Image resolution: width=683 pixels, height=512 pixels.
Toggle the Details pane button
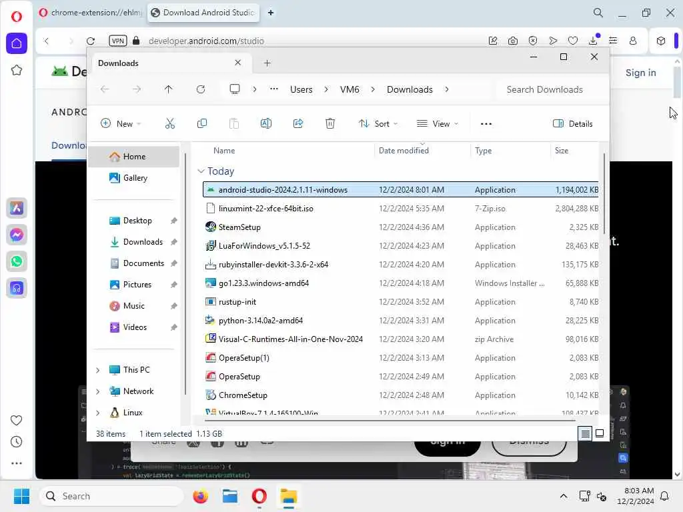click(573, 123)
